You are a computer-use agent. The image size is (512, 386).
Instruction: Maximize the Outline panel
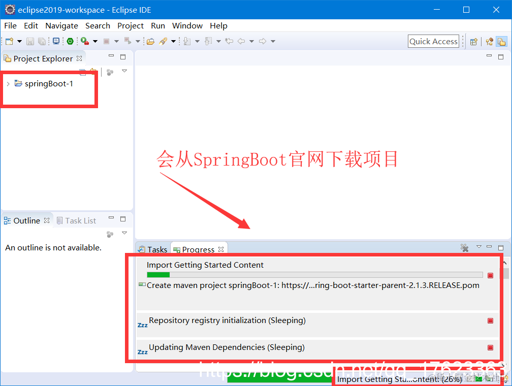(x=123, y=219)
